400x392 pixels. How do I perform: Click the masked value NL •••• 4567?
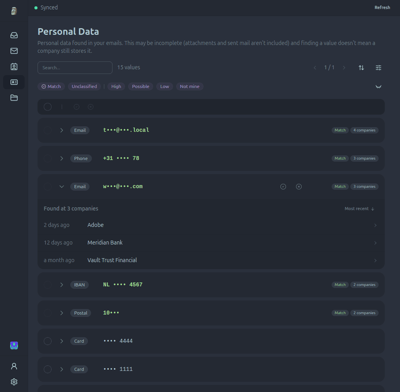point(123,285)
